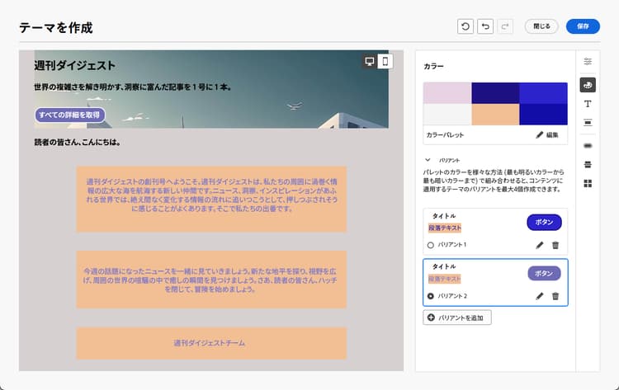The image size is (619, 390).
Task: Click the 閉じる button
Action: (x=541, y=26)
